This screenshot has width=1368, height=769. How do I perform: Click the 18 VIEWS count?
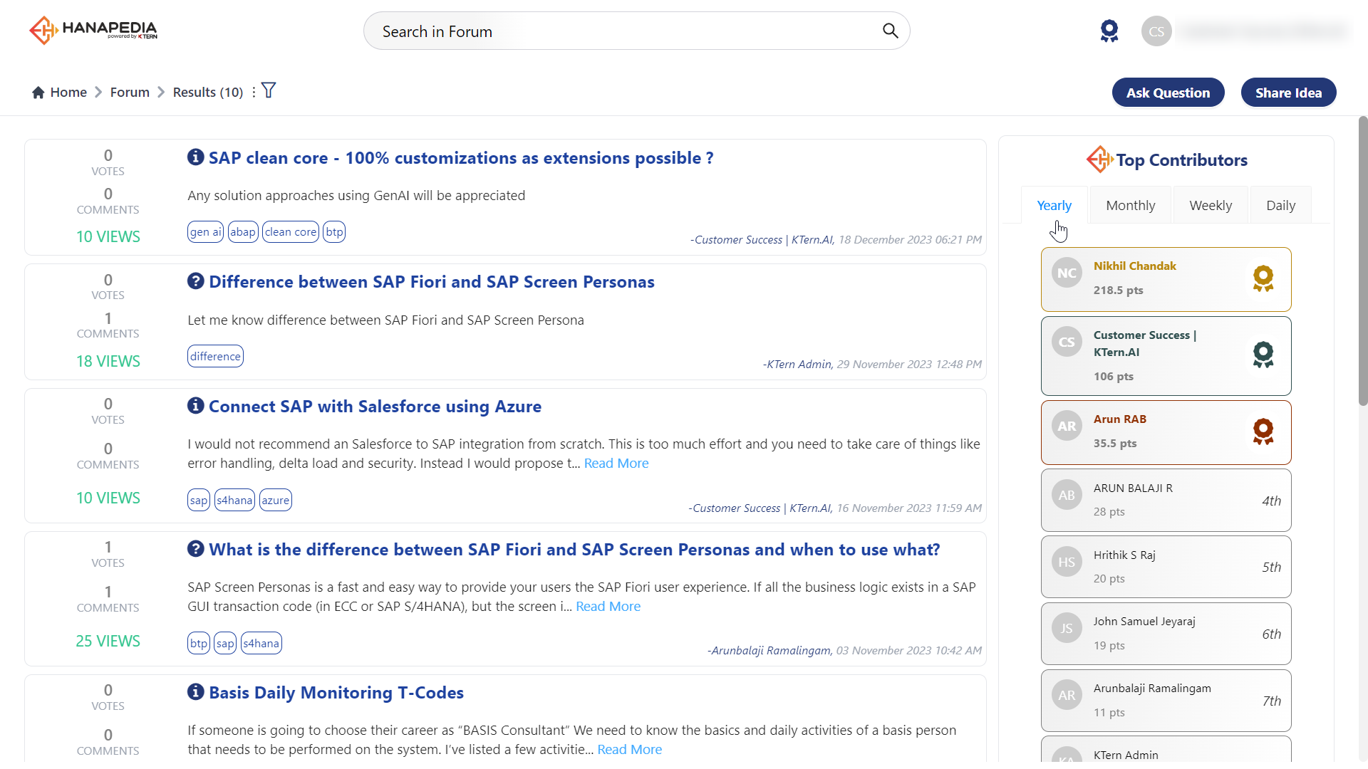tap(108, 361)
